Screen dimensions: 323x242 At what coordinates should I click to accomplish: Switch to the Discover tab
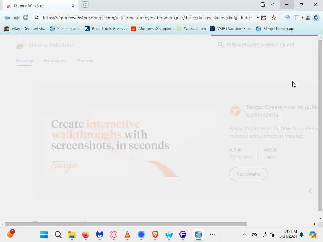(x=25, y=61)
